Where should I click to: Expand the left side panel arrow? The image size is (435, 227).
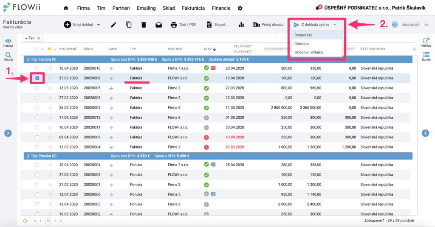pyautogui.click(x=8, y=133)
